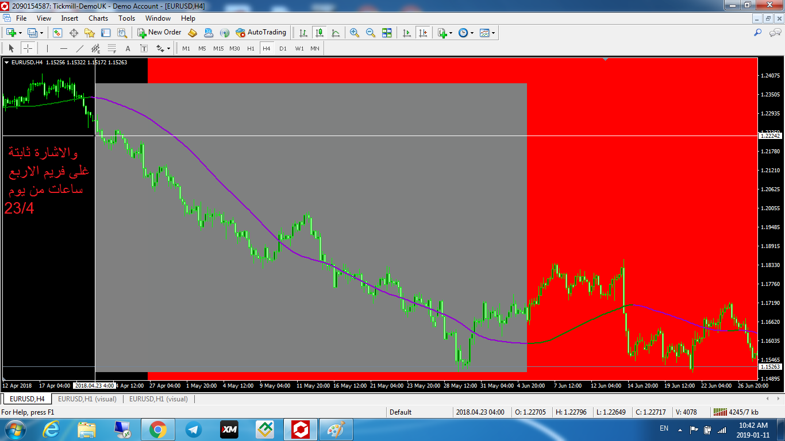Image resolution: width=785 pixels, height=441 pixels.
Task: Select the Crosshair cursor tool
Action: click(x=28, y=48)
